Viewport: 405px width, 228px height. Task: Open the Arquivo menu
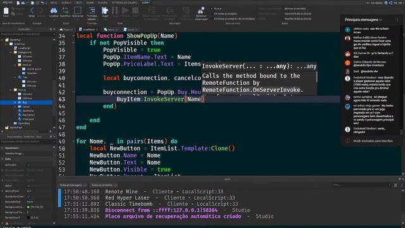tap(8, 3)
